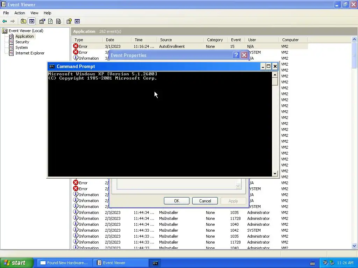Sort events by Time column header
Image resolution: width=358 pixels, height=268 pixels.
click(144, 40)
